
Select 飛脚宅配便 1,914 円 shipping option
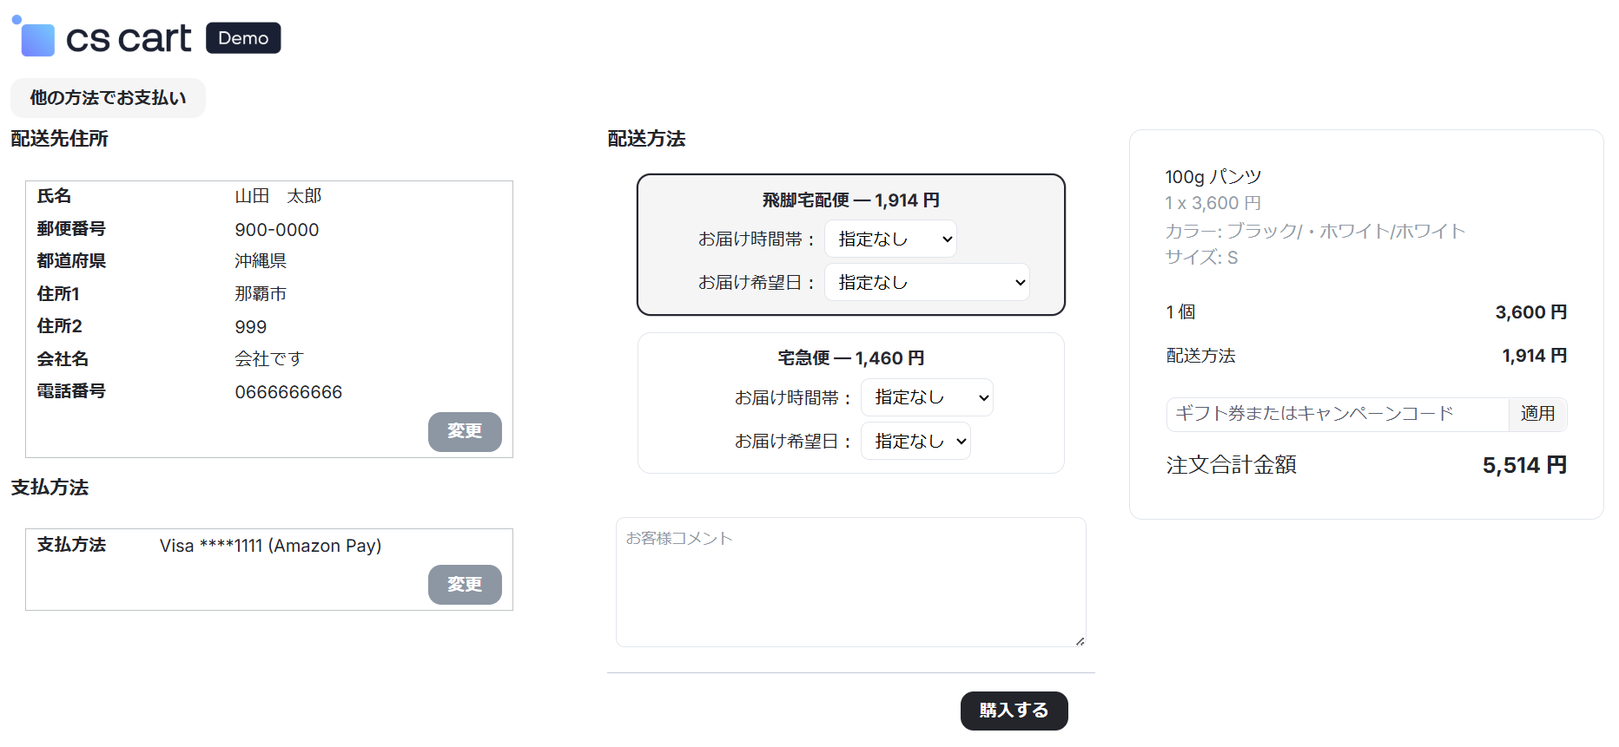850,200
